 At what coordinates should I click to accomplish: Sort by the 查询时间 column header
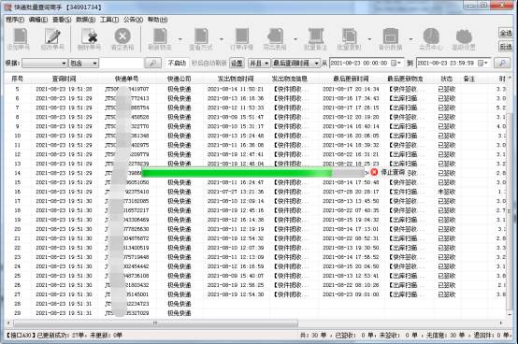click(x=64, y=79)
